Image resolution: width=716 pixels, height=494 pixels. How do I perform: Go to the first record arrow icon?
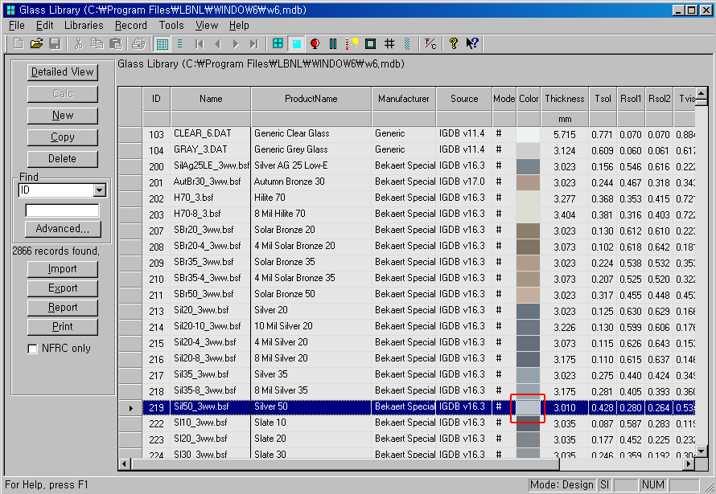[199, 43]
